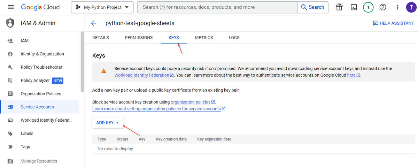Viewport: 418px width, 167px height.
Task: Activate the Cloud Shell terminal icon
Action: click(x=354, y=7)
